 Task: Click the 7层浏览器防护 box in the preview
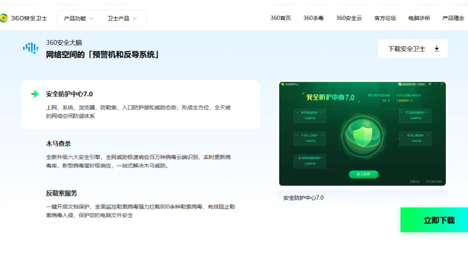416,116
